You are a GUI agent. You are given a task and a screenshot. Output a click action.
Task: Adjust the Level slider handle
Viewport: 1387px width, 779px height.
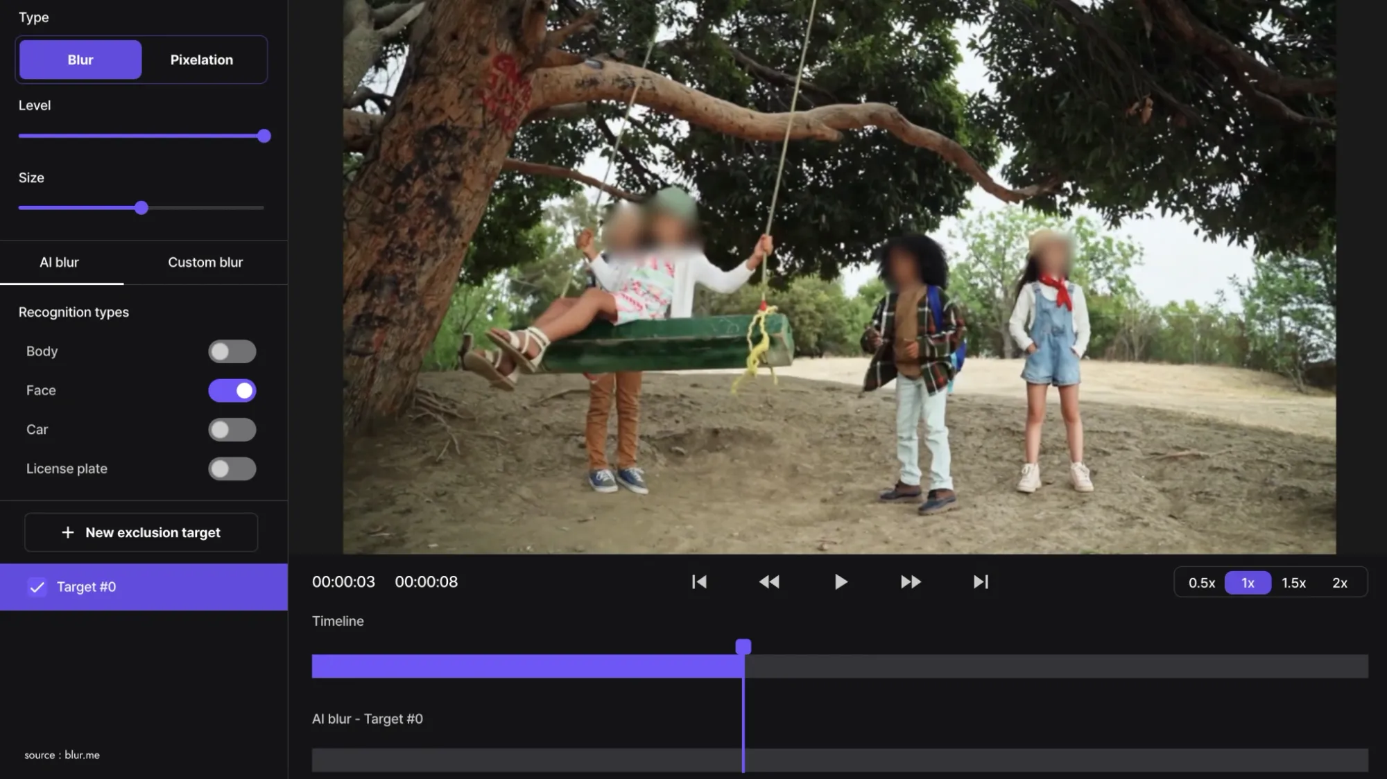click(x=264, y=136)
